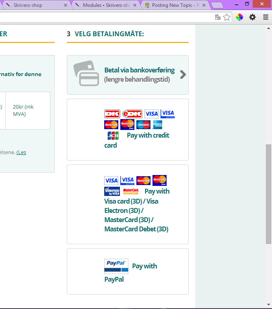Click the Maestro logo
This screenshot has width=272, height=309.
(x=143, y=125)
